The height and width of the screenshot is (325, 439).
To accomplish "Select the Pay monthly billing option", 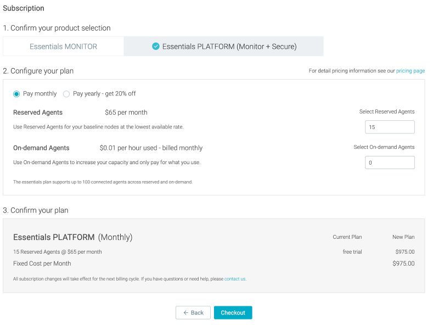I will click(x=17, y=93).
